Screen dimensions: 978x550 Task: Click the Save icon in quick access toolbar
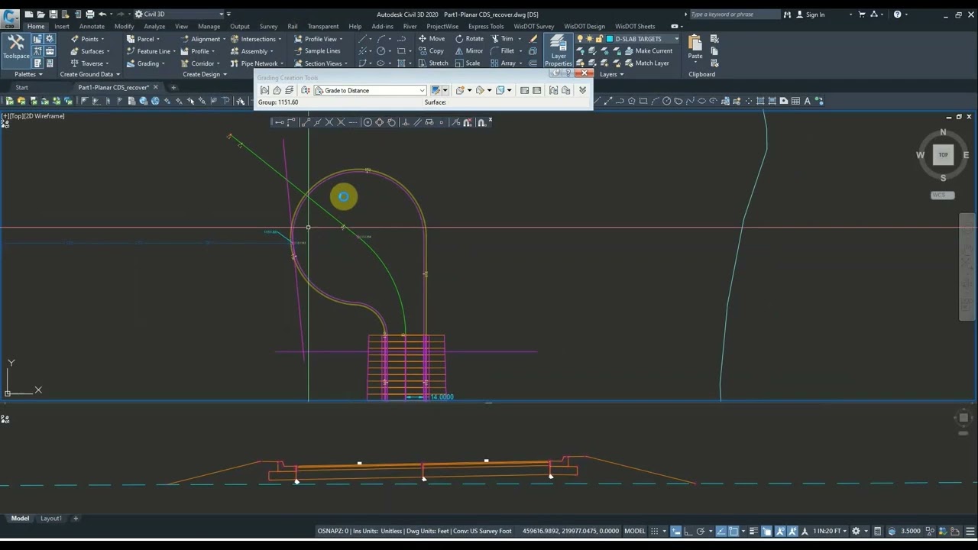(53, 14)
